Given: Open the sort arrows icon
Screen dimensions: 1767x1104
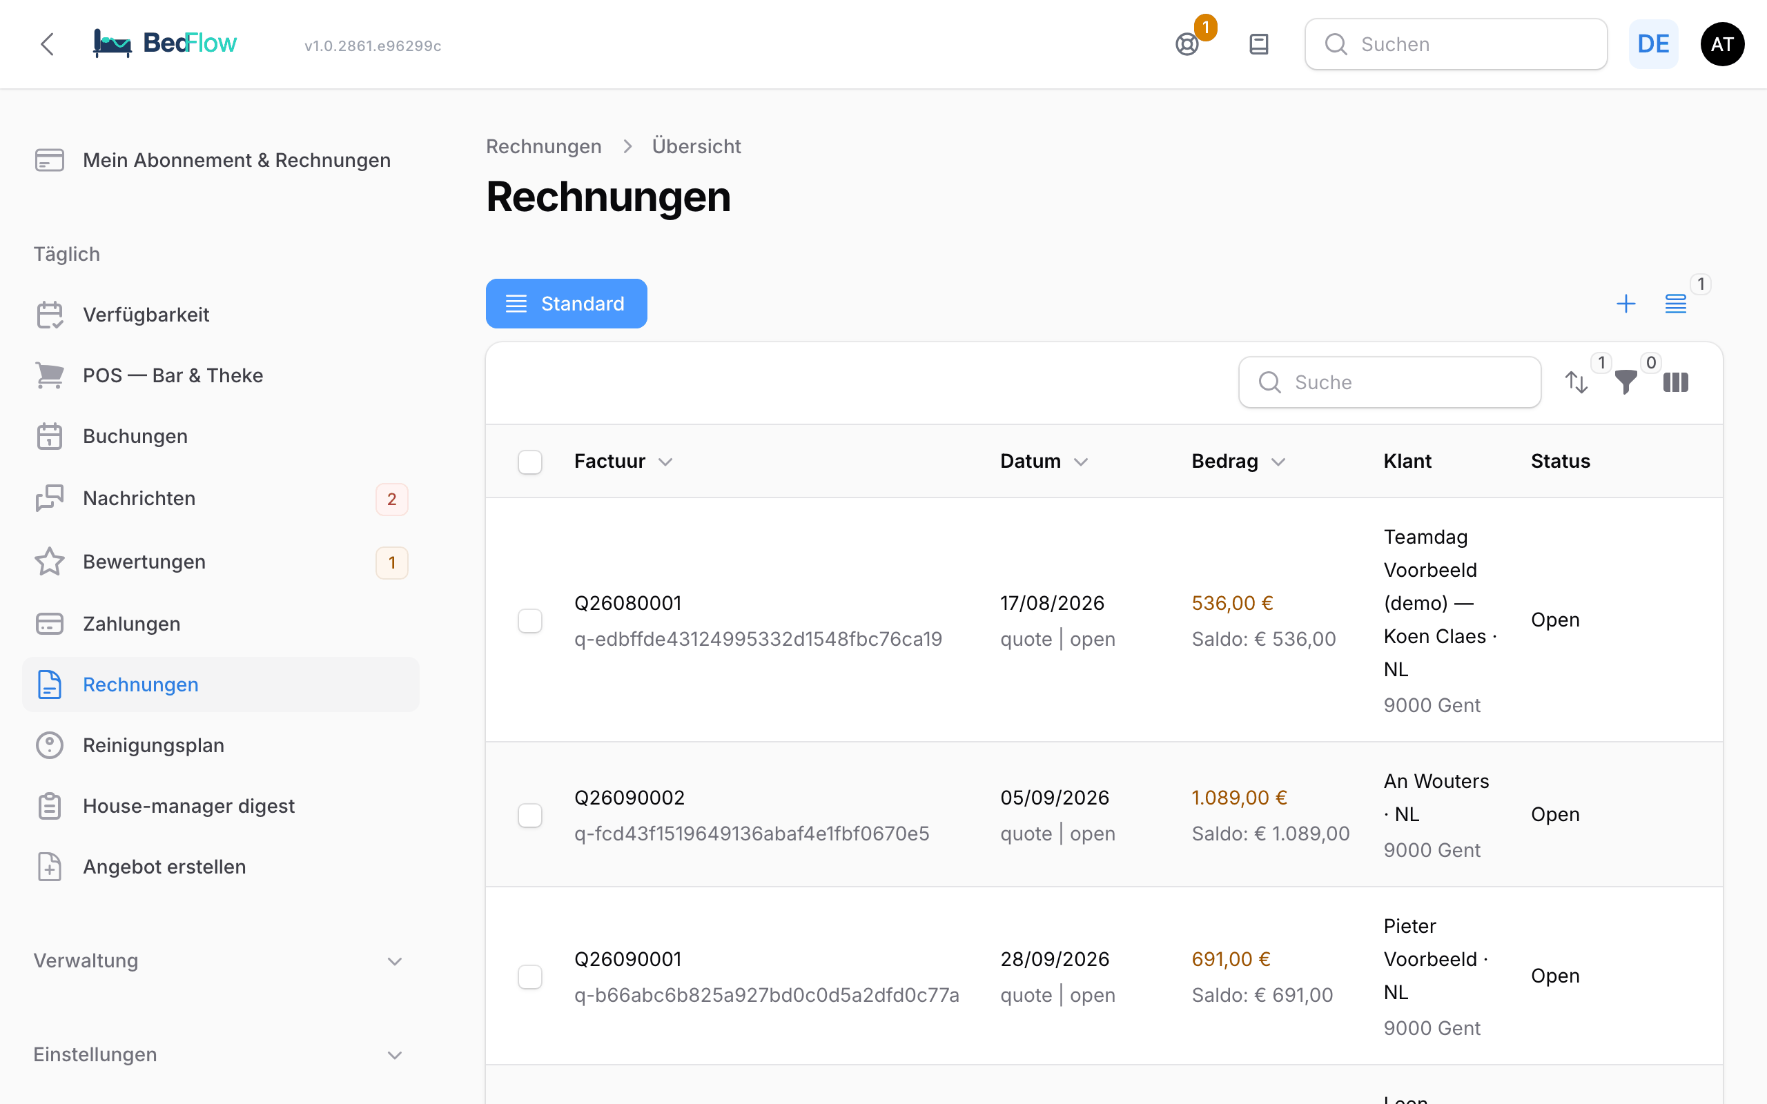Looking at the screenshot, I should click(x=1576, y=382).
